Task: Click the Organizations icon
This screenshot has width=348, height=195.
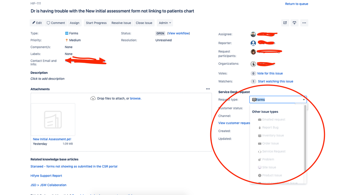Action: tap(253, 64)
